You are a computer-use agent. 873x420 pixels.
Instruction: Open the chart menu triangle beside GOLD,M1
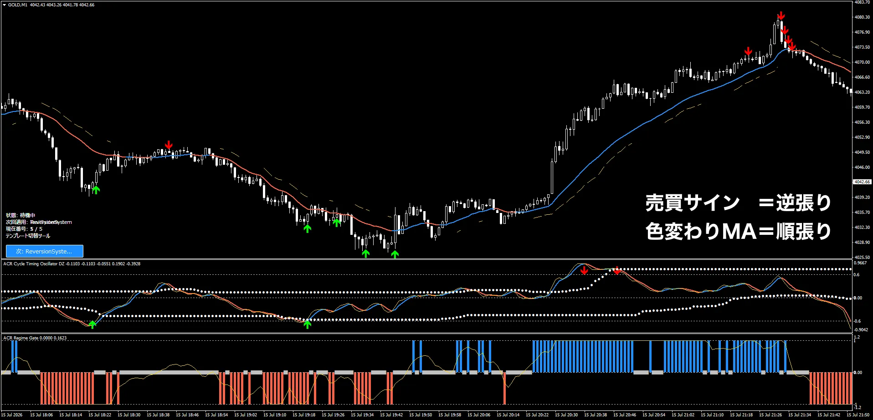pos(4,5)
